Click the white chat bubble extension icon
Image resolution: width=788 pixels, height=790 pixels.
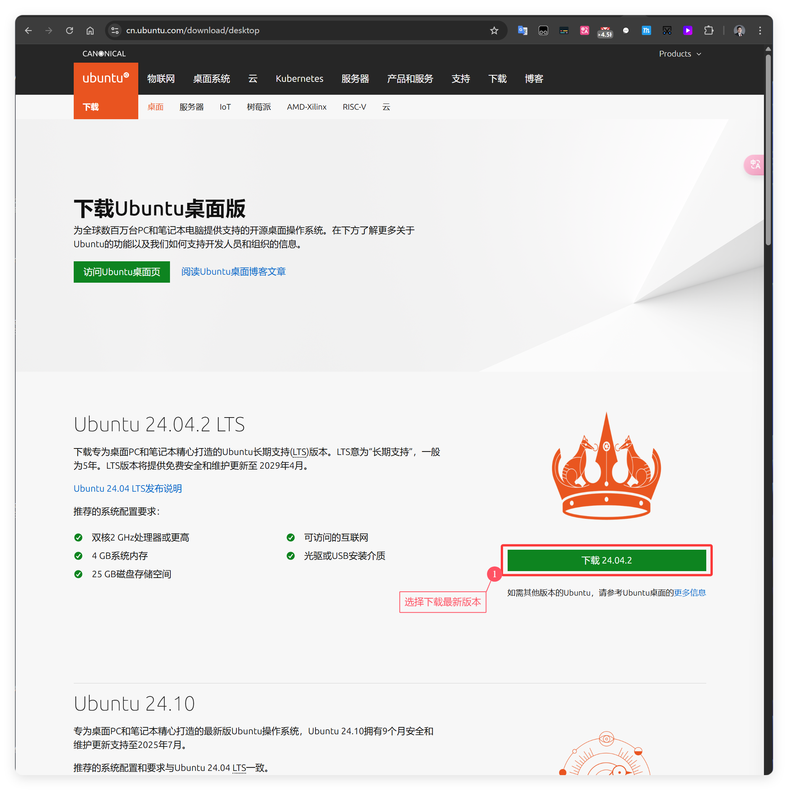(625, 31)
